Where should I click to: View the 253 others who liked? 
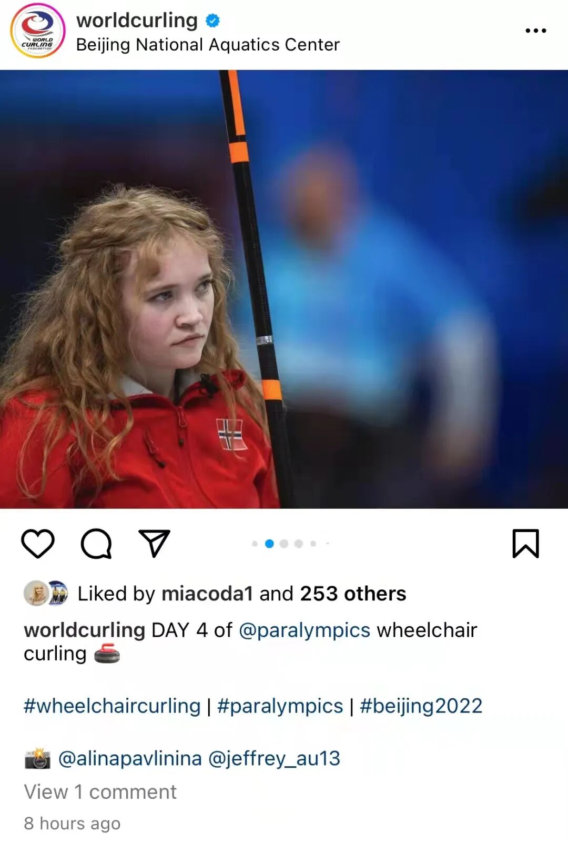pos(353,594)
